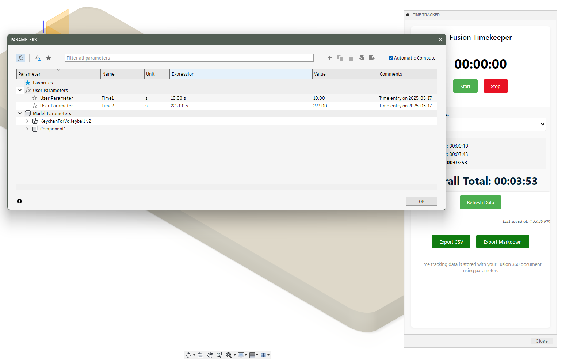Viewport: 577px width, 362px height.
Task: Sort by the Parameter column header
Action: (x=58, y=74)
